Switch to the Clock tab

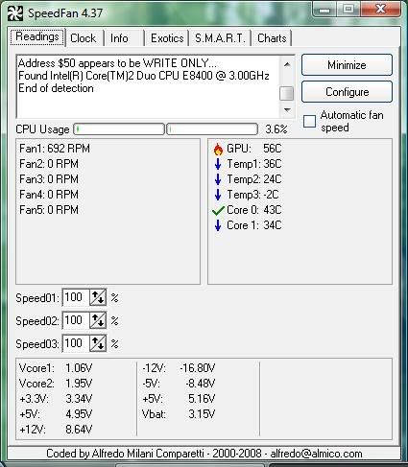pyautogui.click(x=84, y=38)
